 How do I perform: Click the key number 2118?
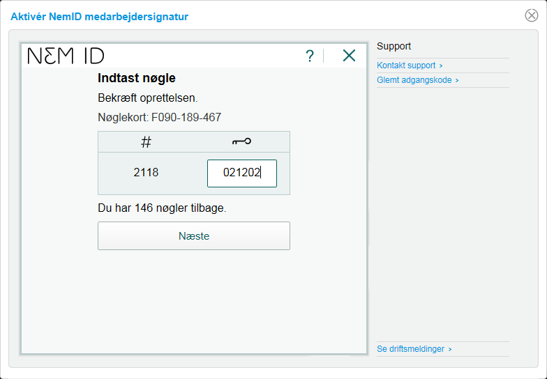(x=146, y=173)
